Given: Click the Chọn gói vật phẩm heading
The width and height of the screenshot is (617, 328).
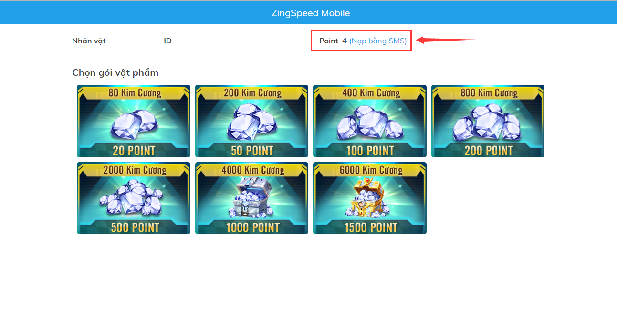Looking at the screenshot, I should tap(115, 73).
